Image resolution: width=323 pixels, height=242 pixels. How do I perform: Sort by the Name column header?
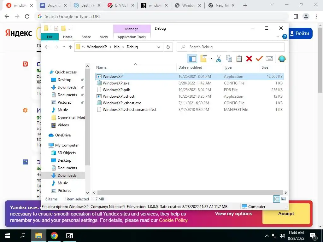click(x=136, y=67)
